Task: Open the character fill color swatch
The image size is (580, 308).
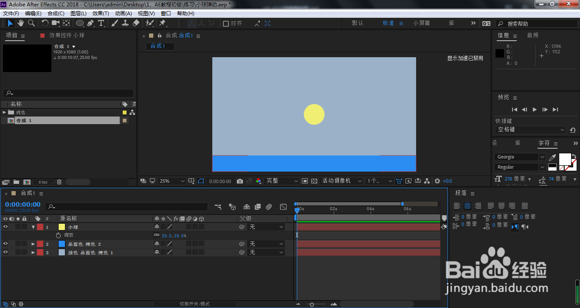Action: [565, 159]
